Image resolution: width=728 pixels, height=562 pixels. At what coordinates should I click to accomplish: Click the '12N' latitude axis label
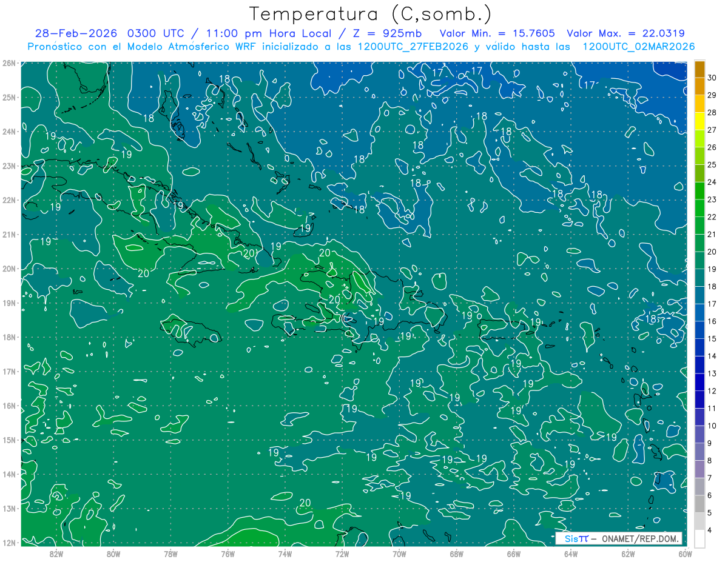point(8,543)
